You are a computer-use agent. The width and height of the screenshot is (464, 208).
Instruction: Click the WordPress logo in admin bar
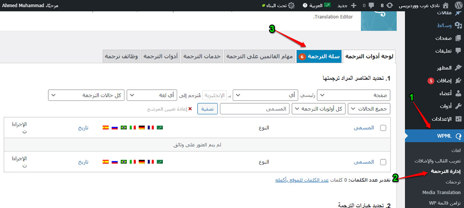[x=457, y=5]
